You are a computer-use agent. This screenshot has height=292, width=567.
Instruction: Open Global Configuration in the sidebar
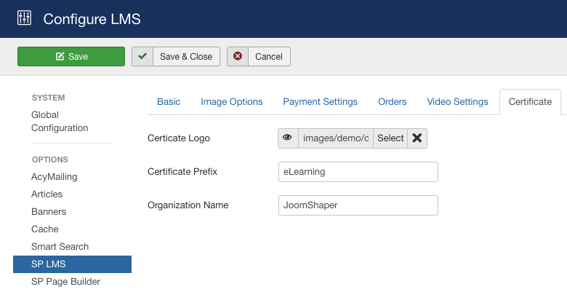(x=60, y=122)
